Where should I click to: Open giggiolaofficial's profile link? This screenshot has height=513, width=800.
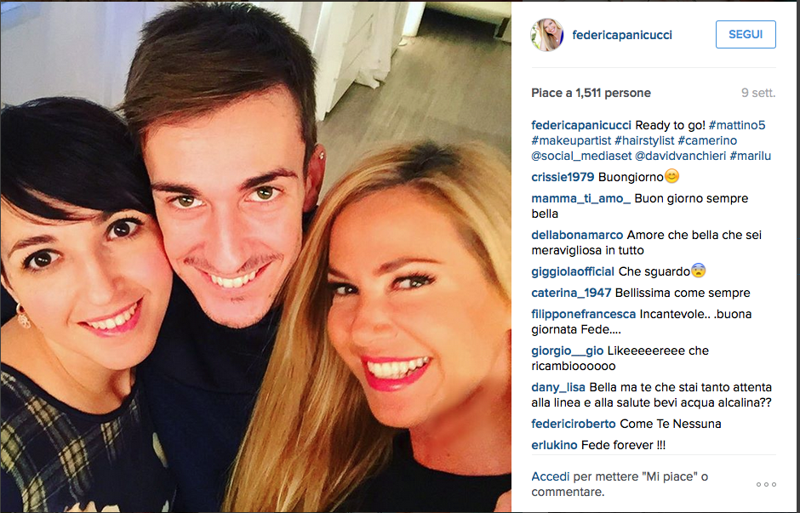(x=573, y=271)
